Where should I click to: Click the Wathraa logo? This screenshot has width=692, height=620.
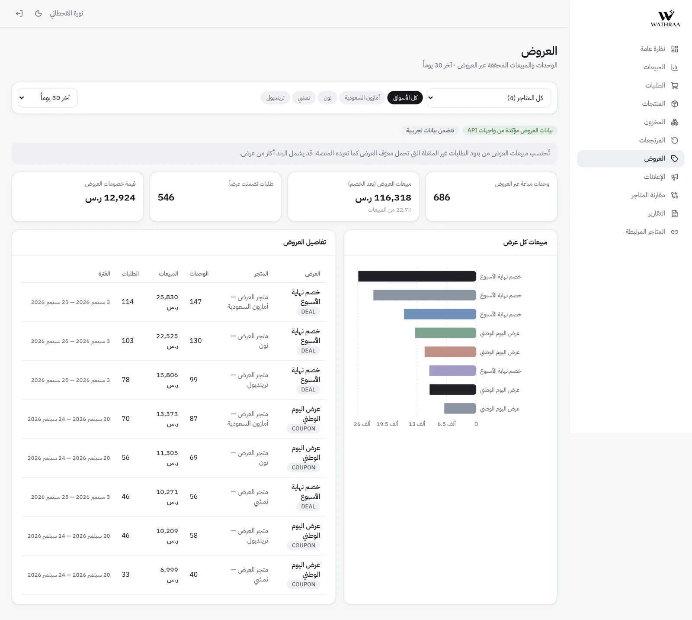pos(666,18)
